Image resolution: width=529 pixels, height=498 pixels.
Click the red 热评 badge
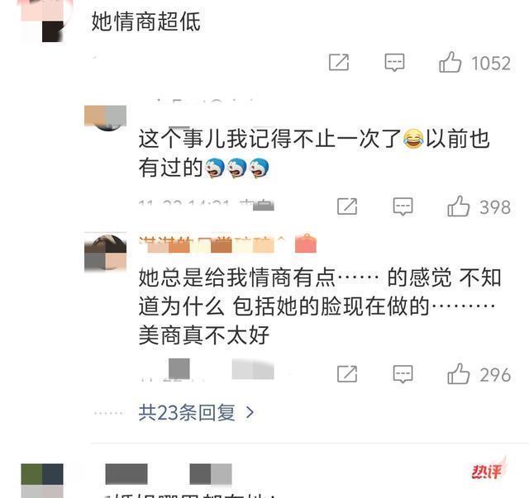click(488, 469)
